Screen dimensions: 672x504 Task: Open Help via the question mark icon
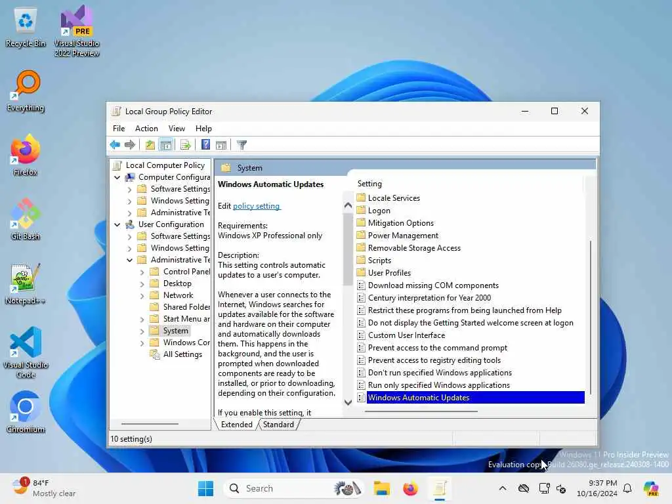(x=205, y=145)
